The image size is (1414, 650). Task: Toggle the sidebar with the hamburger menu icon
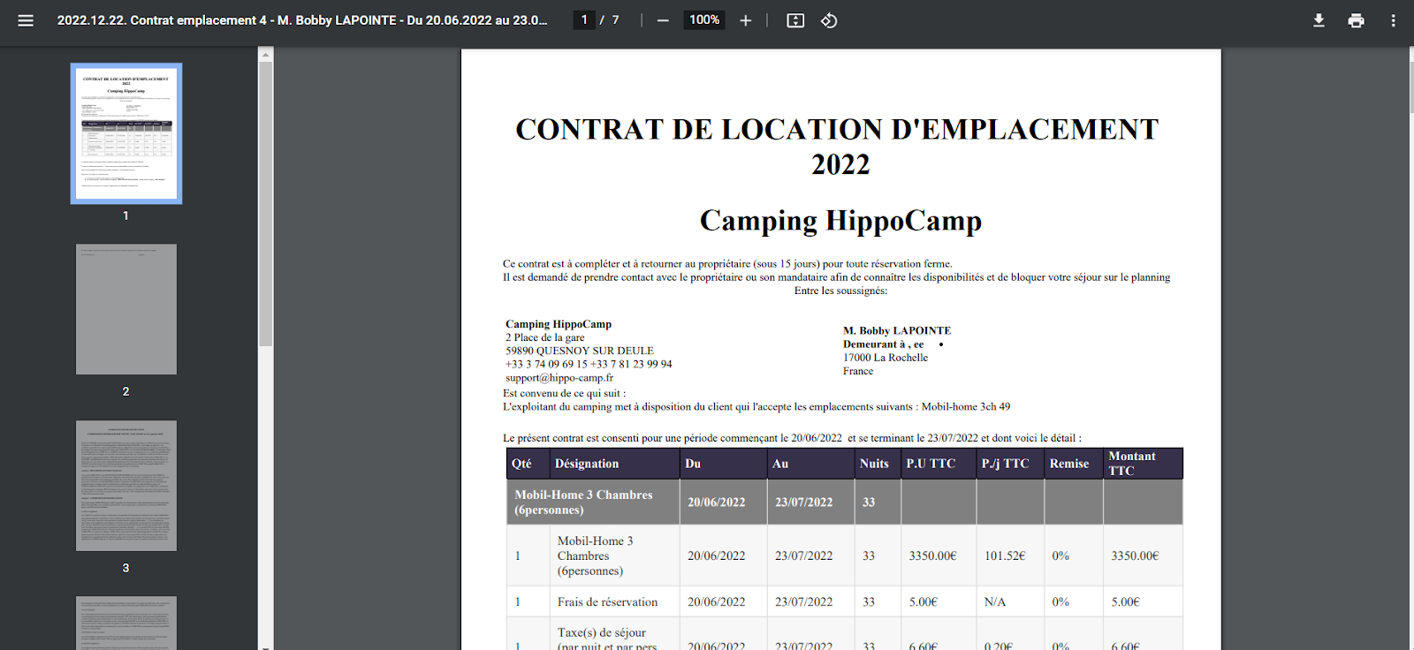(x=26, y=20)
